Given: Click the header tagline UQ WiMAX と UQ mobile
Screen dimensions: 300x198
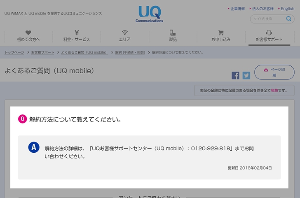Looking at the screenshot, I should tap(53, 13).
